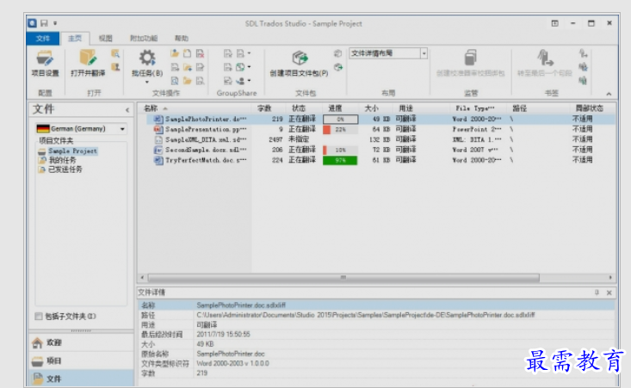This screenshot has height=388, width=631.
Task: Click the German flag icon in language selector
Action: (x=43, y=129)
